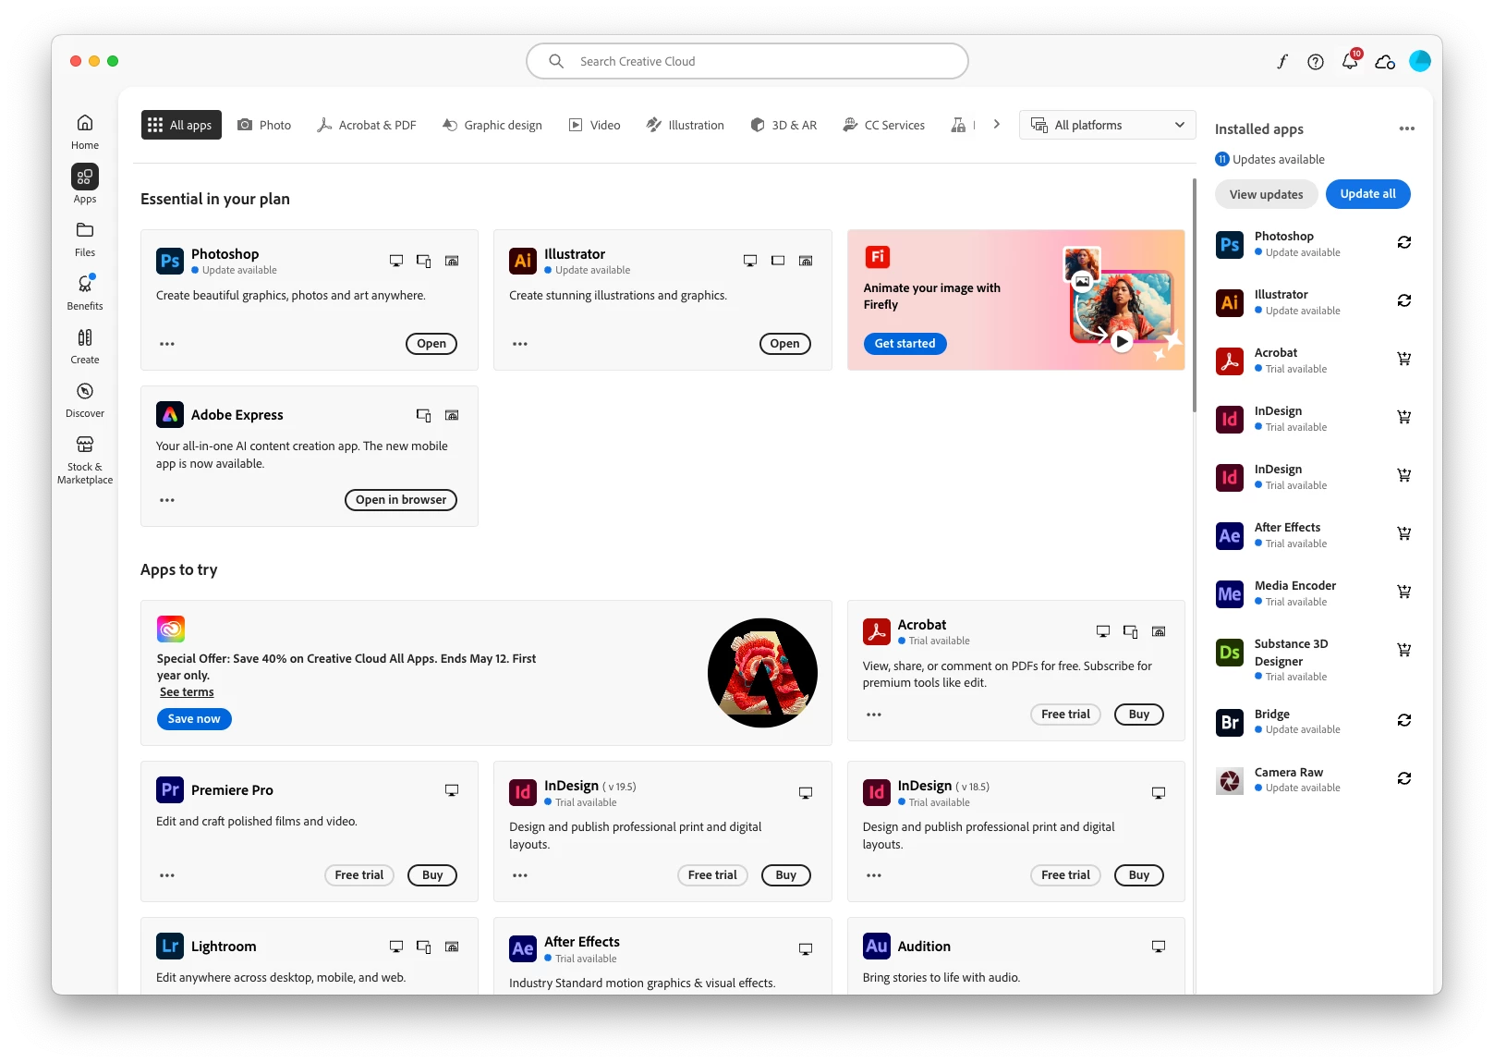The image size is (1494, 1063).
Task: Click Free trial on InDesign v18.5 card
Action: (x=1065, y=875)
